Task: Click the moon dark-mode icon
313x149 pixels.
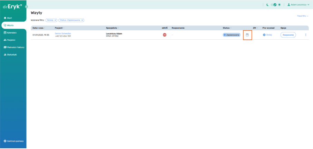Action: (267, 4)
